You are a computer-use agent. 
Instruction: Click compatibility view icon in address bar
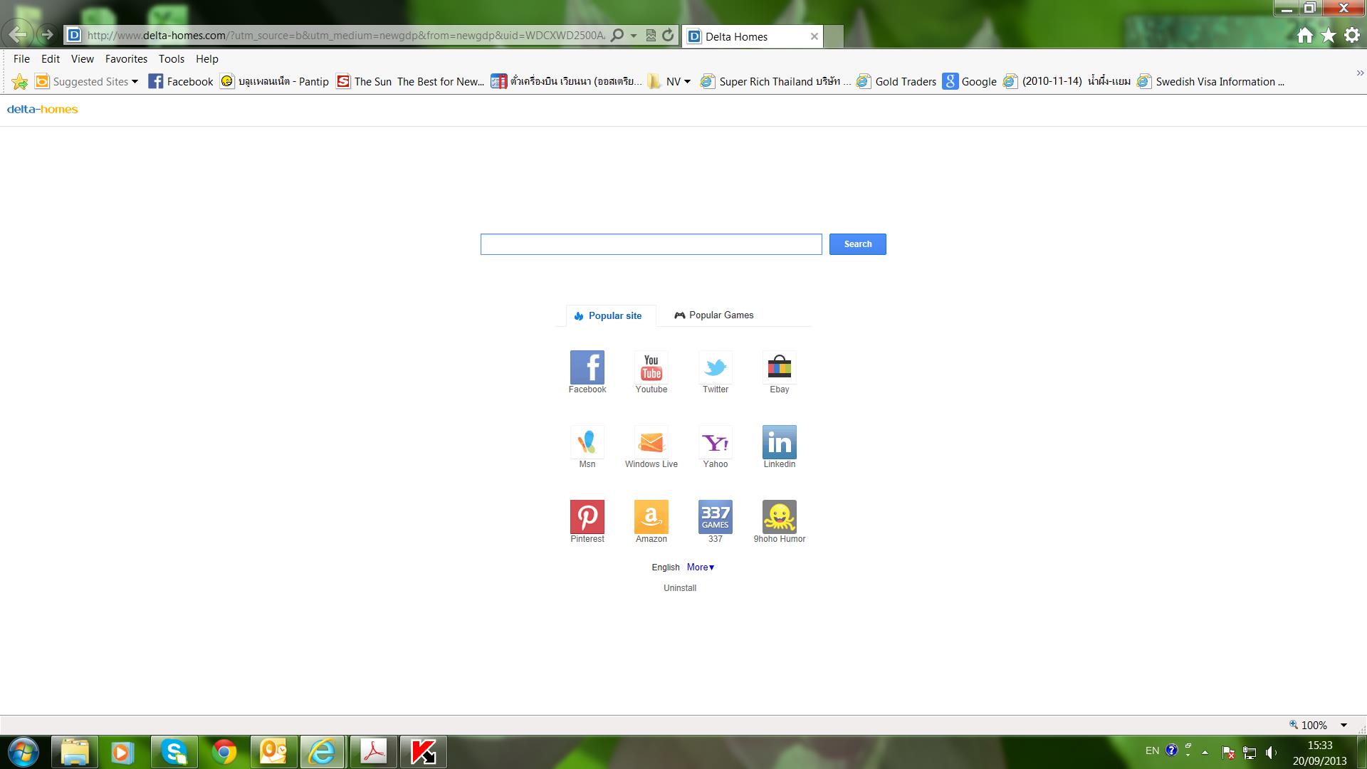pos(651,35)
